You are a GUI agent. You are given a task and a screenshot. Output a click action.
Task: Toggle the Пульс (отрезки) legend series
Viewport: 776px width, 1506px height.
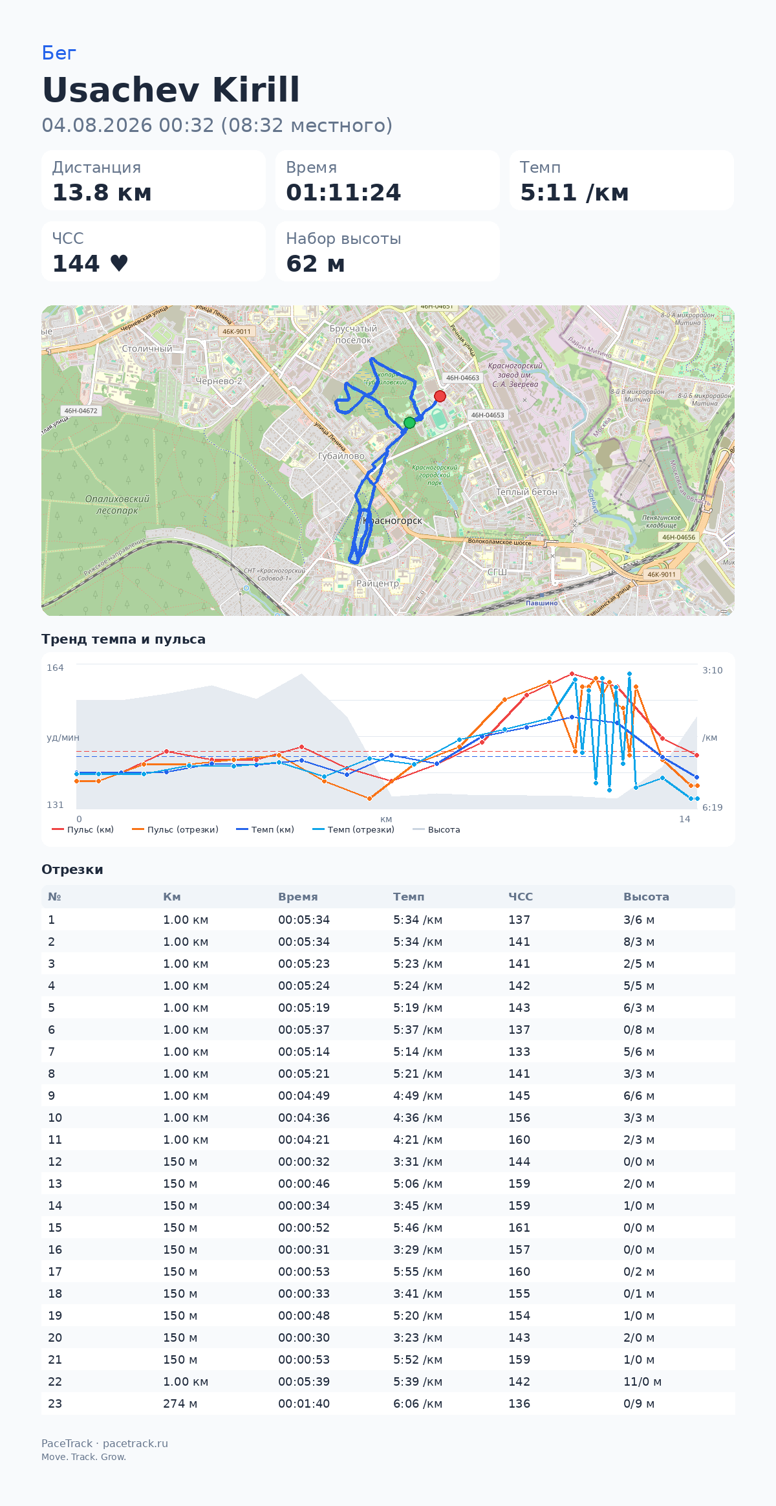[175, 829]
